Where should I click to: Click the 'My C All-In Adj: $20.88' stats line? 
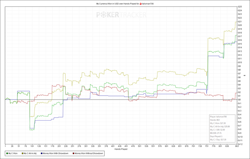(x=220, y=127)
